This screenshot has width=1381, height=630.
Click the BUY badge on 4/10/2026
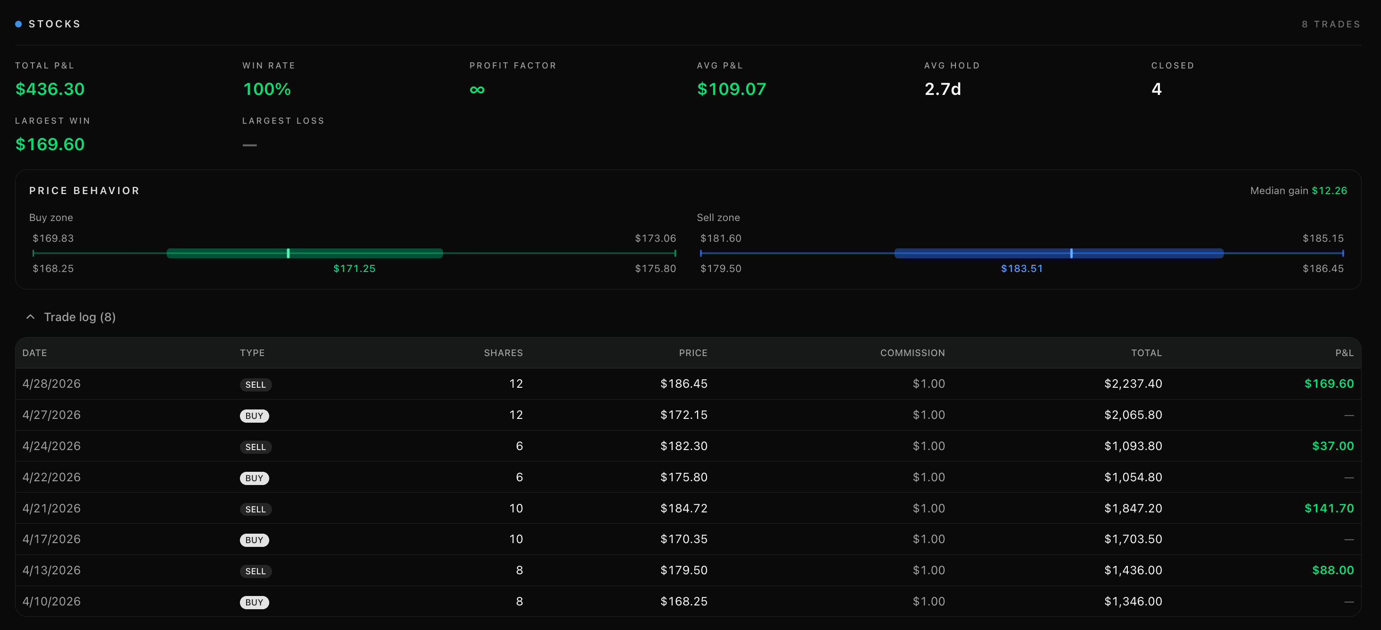(x=254, y=602)
